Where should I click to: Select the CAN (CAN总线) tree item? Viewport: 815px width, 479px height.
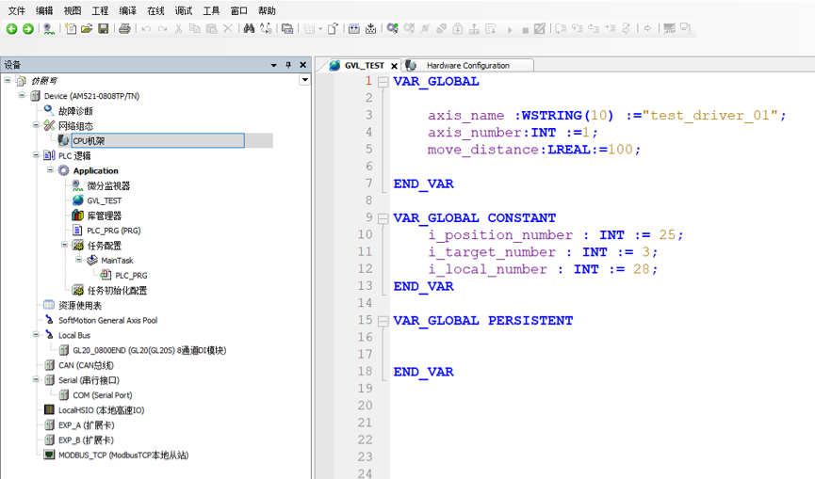86,365
